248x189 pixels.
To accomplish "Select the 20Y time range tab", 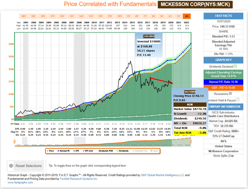I will pos(24,16).
